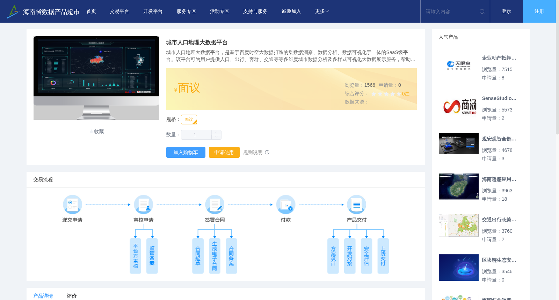This screenshot has height=300, width=559.
Task: Open the 开发平台 menu
Action: 153,11
